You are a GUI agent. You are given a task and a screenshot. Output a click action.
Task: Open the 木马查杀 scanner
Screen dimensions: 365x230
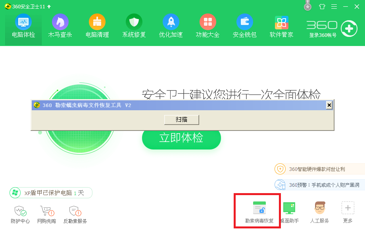pyautogui.click(x=60, y=26)
